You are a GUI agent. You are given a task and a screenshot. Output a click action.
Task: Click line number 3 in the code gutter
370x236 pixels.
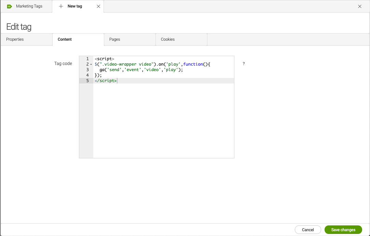(x=87, y=69)
